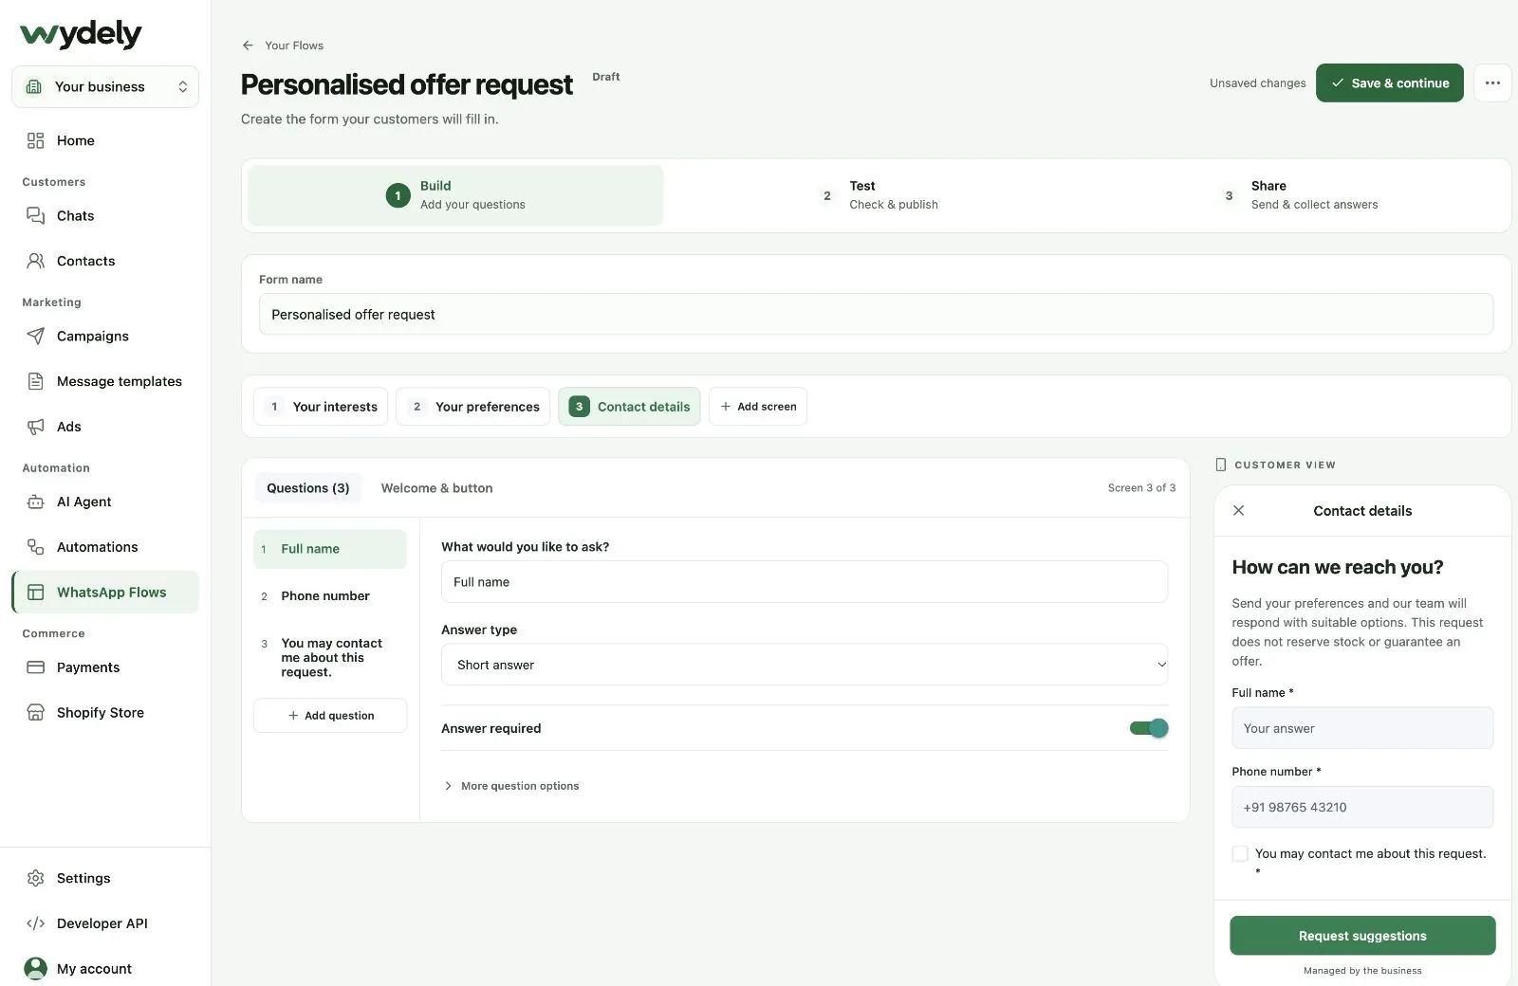The height and width of the screenshot is (986, 1518).
Task: Expand More question options
Action: [x=511, y=786]
